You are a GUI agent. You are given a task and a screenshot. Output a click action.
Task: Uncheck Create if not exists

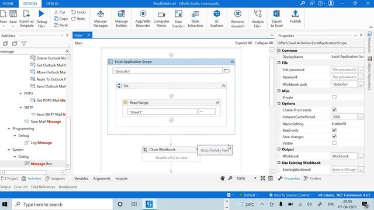334,110
